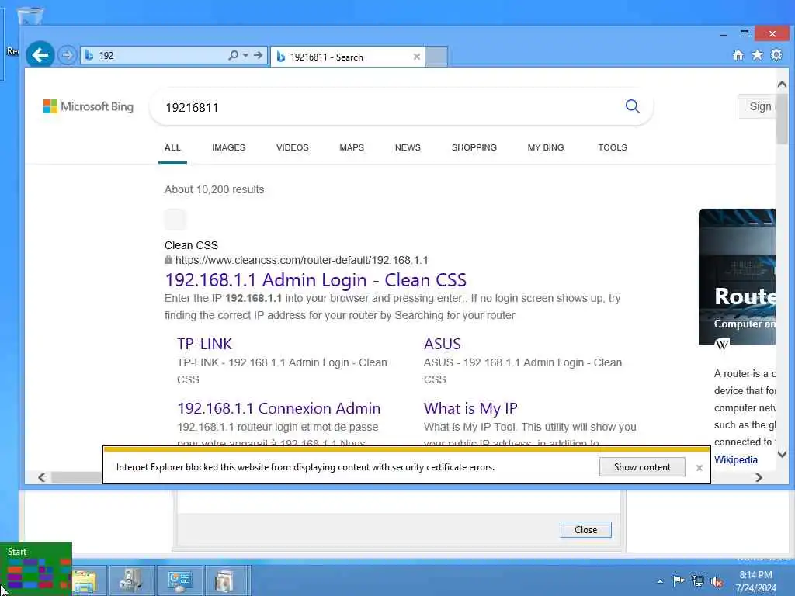Screen dimensions: 795x596
Task: Open the TOOLS search option
Action: [x=613, y=147]
